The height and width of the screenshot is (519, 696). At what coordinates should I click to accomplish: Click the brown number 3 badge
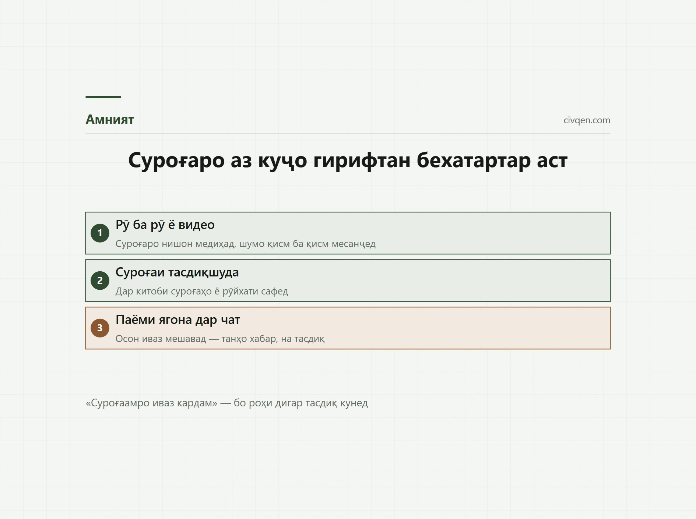(100, 328)
